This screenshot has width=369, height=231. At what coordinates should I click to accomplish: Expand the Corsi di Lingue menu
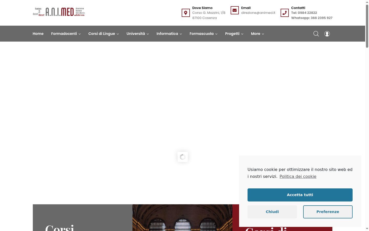[x=104, y=34]
